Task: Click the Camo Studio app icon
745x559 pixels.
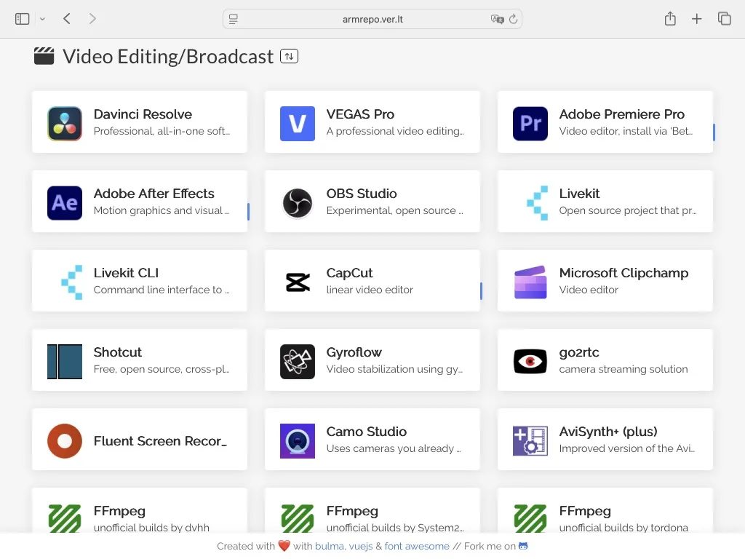Action: pyautogui.click(x=298, y=441)
